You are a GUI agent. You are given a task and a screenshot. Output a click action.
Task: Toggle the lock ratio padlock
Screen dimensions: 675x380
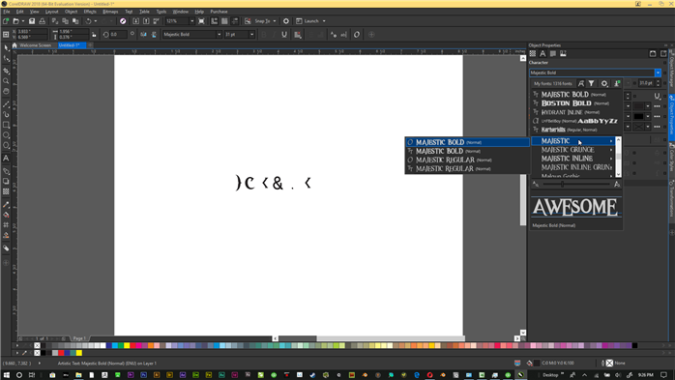coord(94,35)
